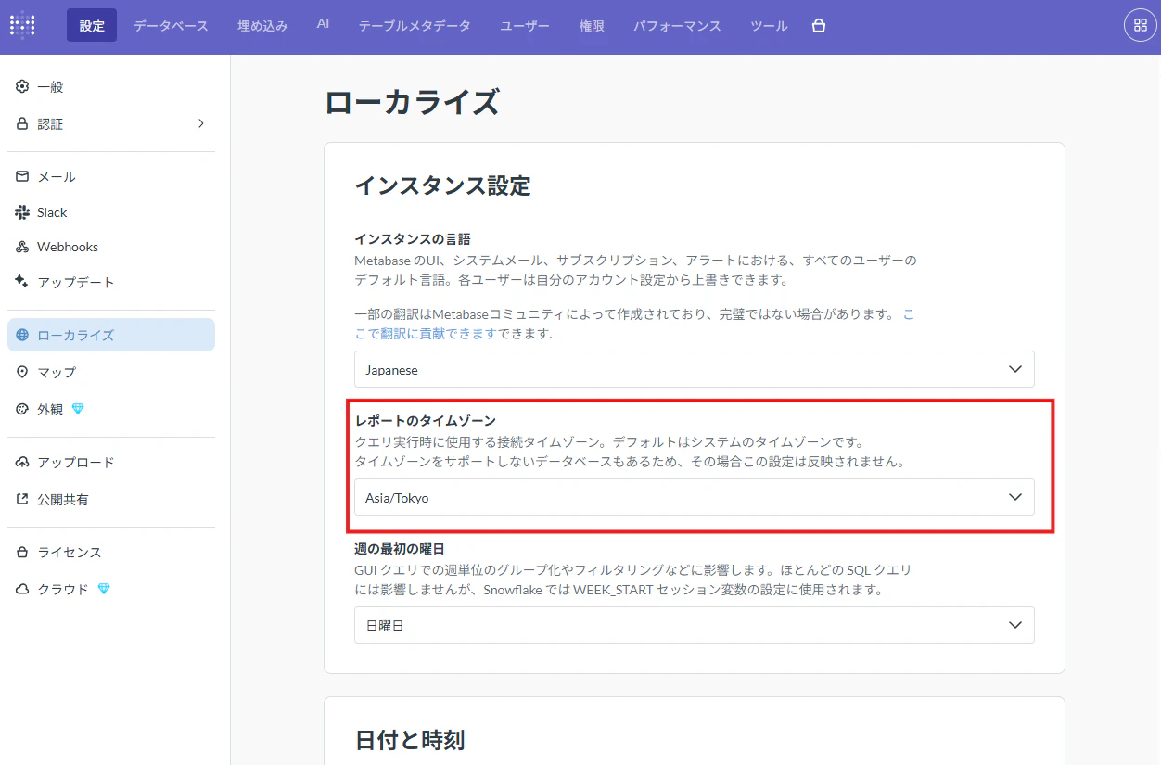Go to アップデート settings
Screen dimensions: 1161x765
pos(111,282)
